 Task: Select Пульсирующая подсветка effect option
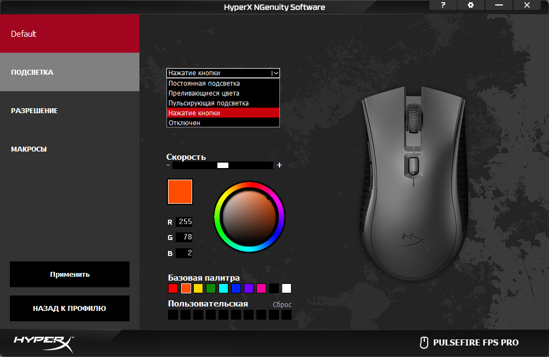click(223, 103)
